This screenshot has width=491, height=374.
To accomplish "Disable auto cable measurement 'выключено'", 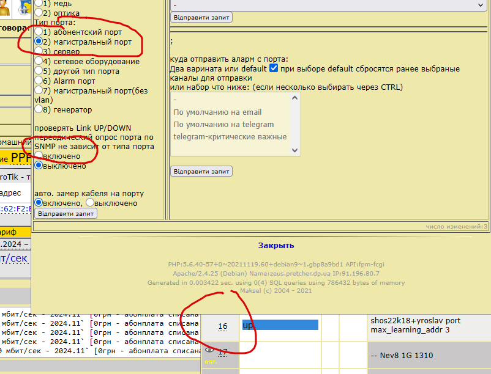I will (90, 202).
